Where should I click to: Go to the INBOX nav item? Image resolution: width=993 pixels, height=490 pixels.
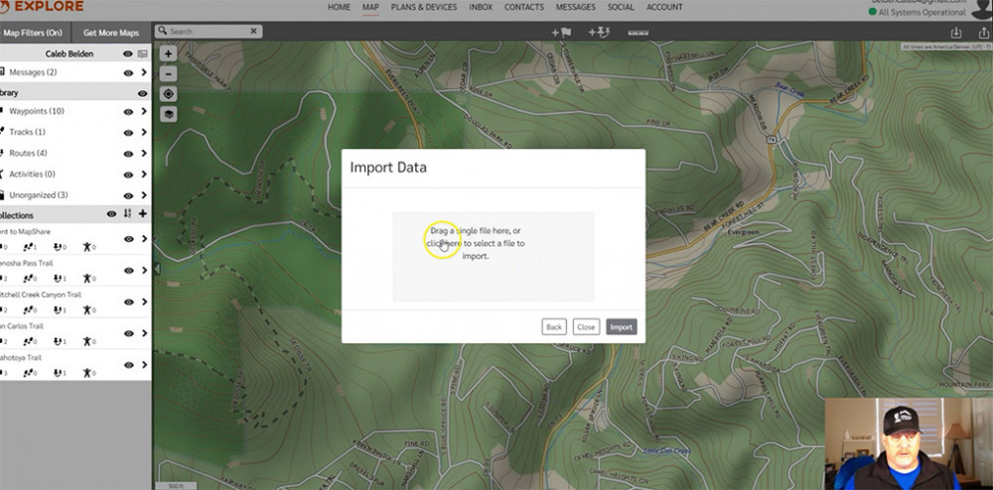481,7
